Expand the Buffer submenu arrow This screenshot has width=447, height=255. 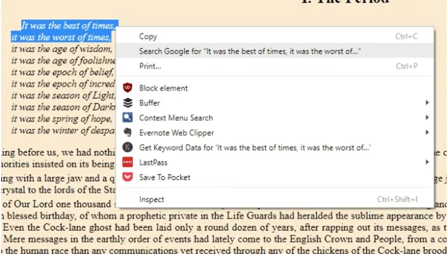(x=427, y=103)
